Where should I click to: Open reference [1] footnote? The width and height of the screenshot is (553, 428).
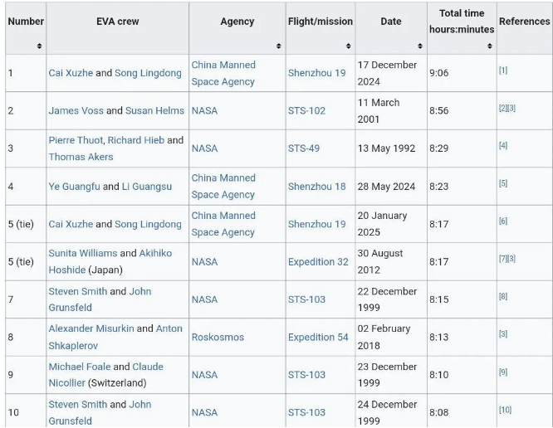(x=503, y=71)
